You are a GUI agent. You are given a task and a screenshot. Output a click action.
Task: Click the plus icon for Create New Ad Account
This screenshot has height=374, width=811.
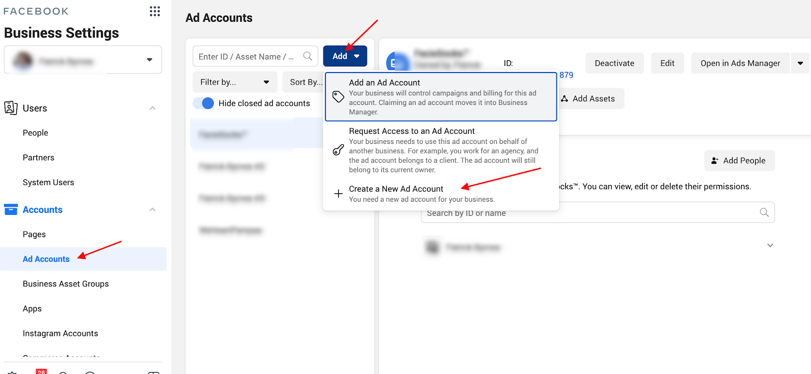(338, 194)
